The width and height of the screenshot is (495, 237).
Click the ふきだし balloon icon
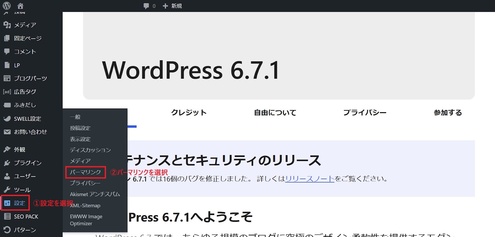[x=7, y=105]
